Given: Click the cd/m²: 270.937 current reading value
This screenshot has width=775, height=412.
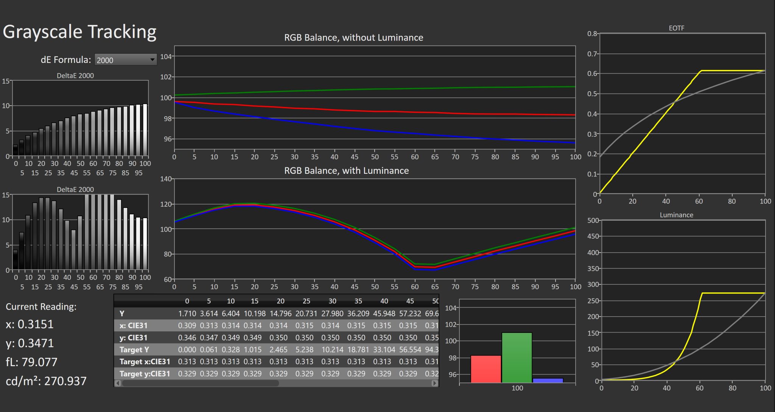Looking at the screenshot, I should click(x=45, y=381).
